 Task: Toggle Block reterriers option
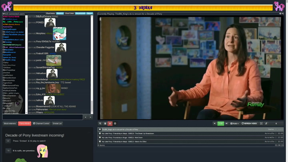point(10,124)
